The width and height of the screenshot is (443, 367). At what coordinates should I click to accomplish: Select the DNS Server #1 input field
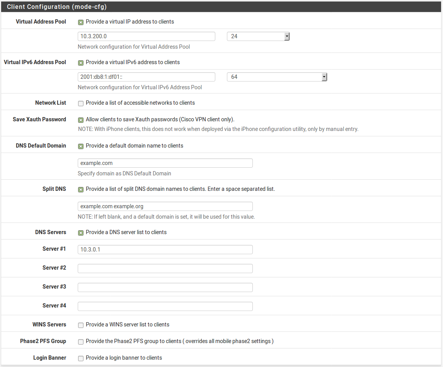tap(165, 250)
